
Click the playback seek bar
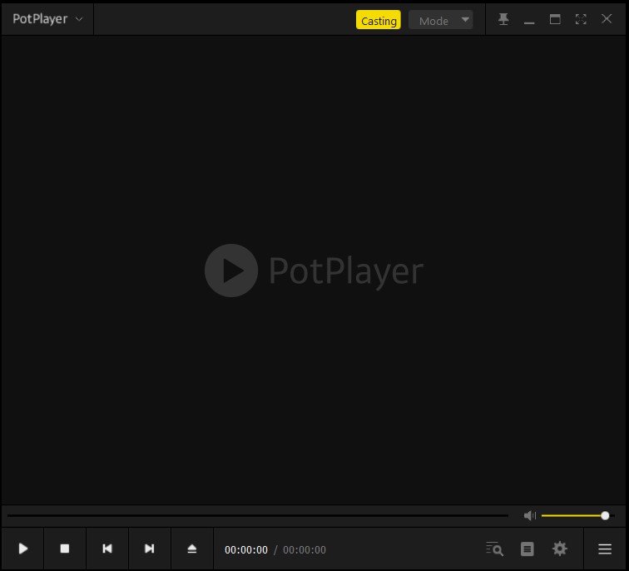point(258,515)
